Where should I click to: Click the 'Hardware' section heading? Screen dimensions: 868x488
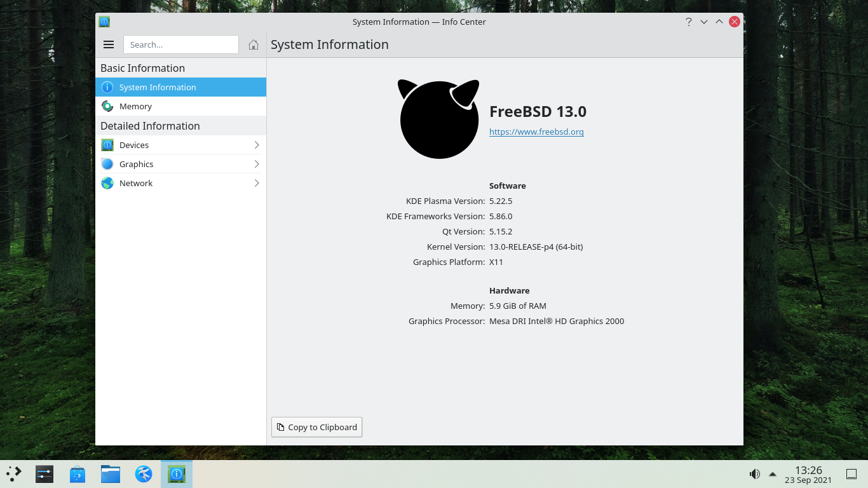(510, 290)
